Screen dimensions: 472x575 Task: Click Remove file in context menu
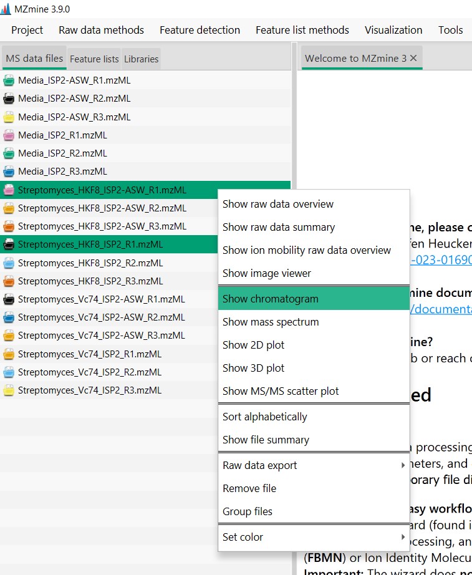(249, 488)
